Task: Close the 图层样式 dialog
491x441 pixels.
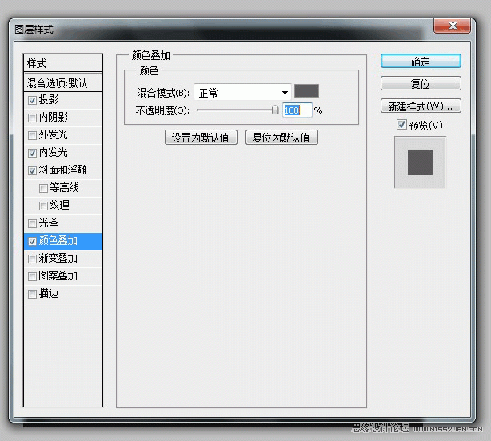Action: click(x=452, y=26)
